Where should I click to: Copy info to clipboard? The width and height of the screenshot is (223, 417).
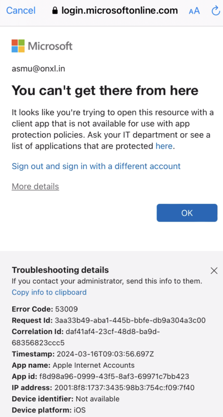click(x=49, y=292)
